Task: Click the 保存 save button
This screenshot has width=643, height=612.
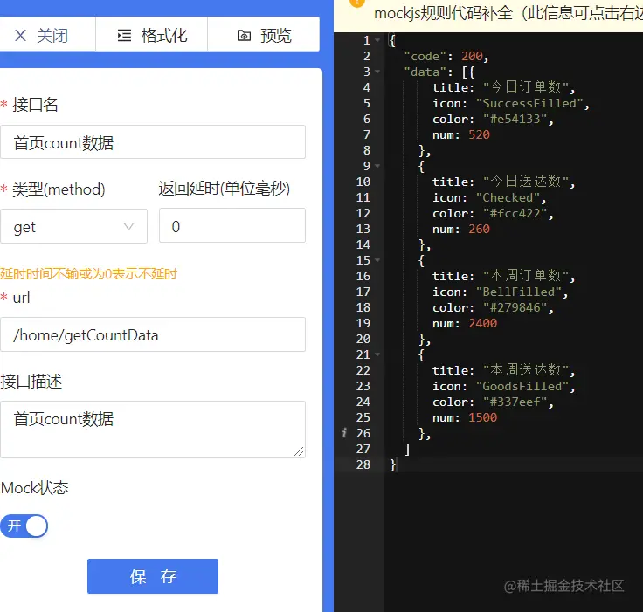Action: pyautogui.click(x=153, y=576)
